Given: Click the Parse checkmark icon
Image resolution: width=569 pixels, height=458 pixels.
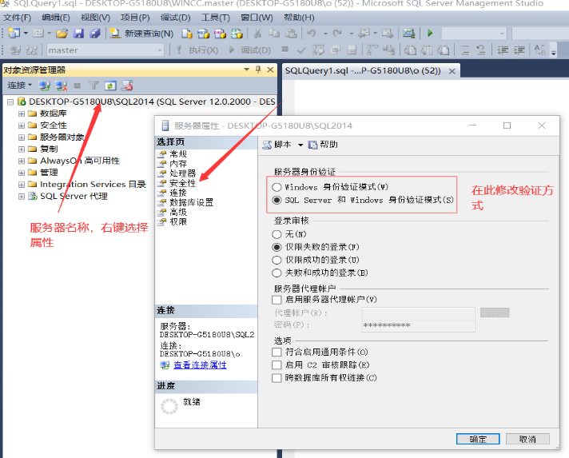Looking at the screenshot, I should click(301, 50).
